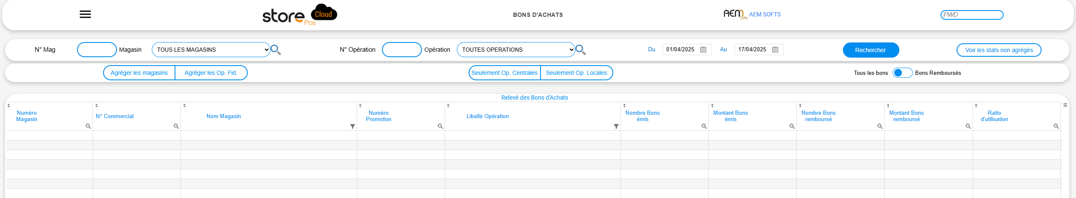Search icon in Numéro Magasin column
The width and height of the screenshot is (1076, 198).
tap(88, 126)
